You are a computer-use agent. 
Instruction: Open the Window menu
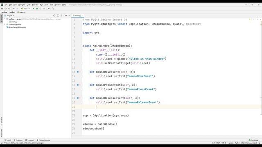coord(57,5)
